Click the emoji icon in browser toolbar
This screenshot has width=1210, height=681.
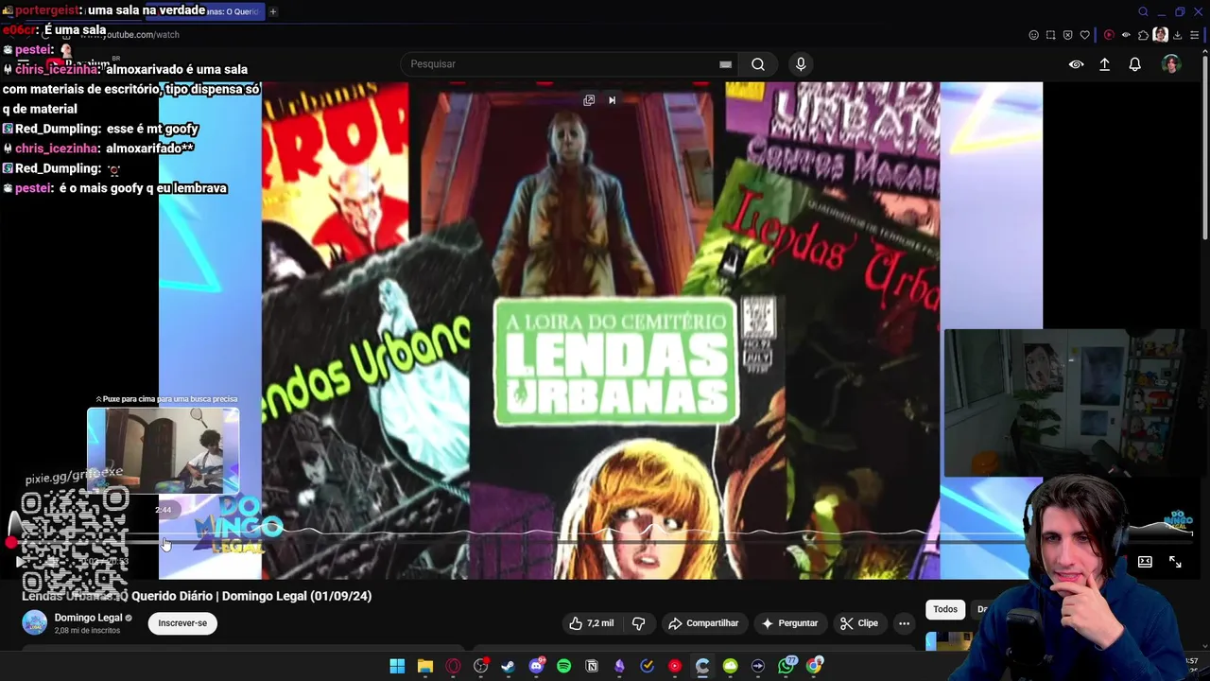(1033, 35)
